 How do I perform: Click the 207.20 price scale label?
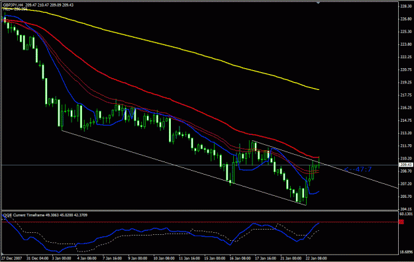(406, 184)
